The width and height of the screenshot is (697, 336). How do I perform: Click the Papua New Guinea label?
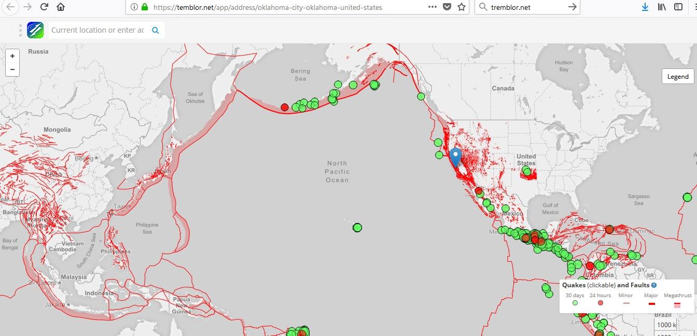[182, 305]
